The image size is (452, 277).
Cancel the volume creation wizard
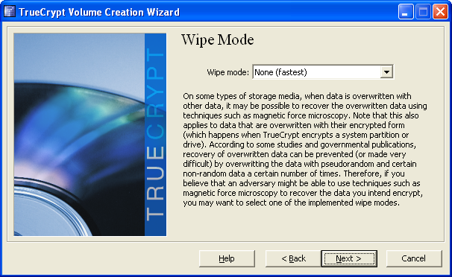pyautogui.click(x=414, y=258)
